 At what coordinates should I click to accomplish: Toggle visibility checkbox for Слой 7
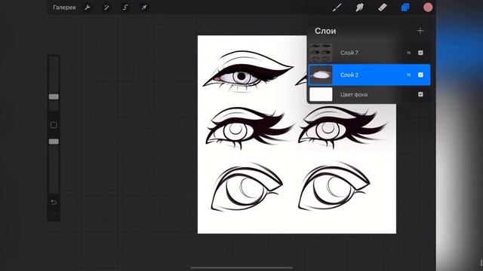[x=420, y=53]
